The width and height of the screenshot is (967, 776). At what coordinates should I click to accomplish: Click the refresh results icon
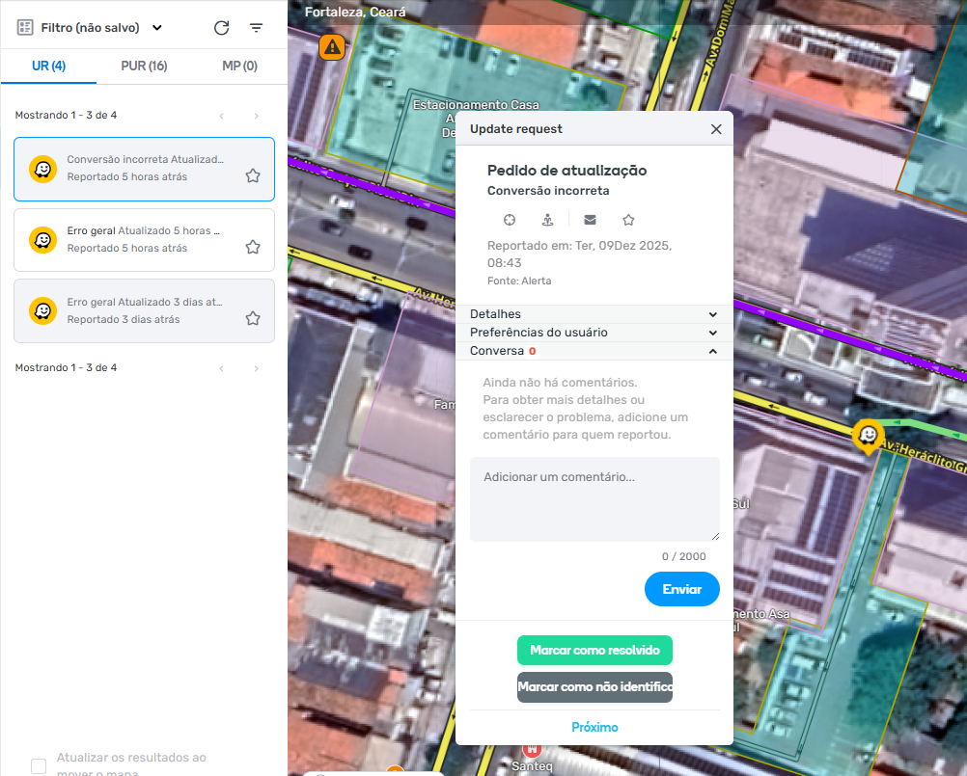pos(221,28)
